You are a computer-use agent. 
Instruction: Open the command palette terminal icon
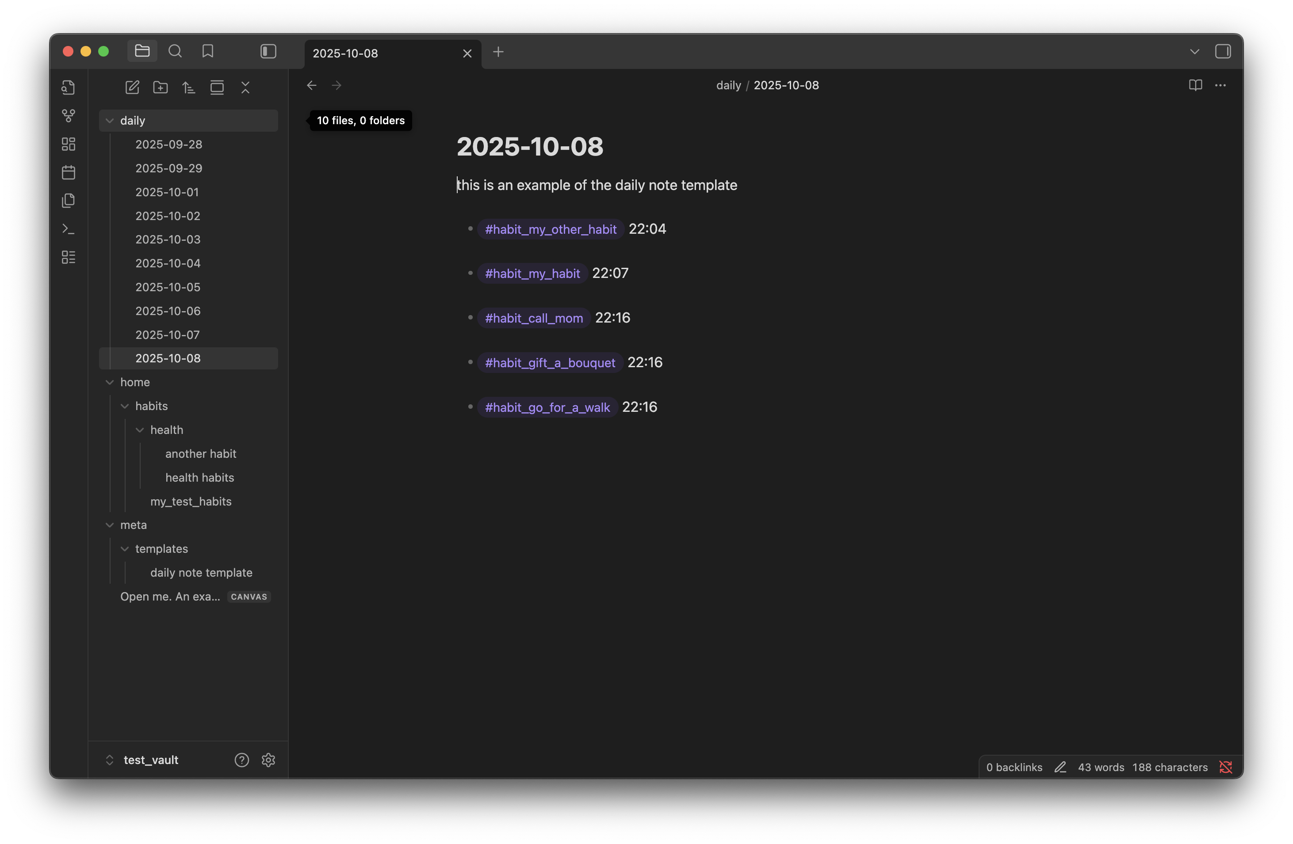69,229
